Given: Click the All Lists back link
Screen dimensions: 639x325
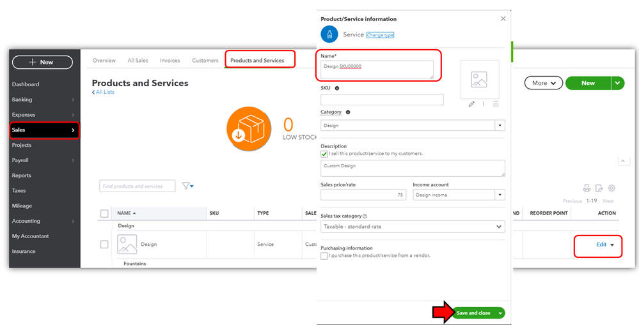Looking at the screenshot, I should pyautogui.click(x=103, y=93).
